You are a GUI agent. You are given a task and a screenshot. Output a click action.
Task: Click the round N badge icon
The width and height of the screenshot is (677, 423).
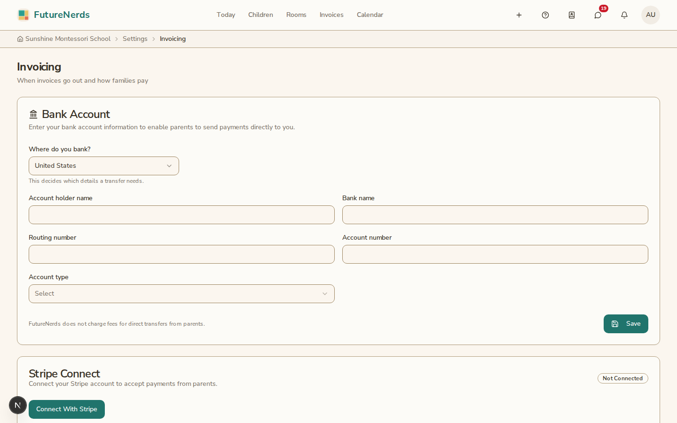[18, 405]
